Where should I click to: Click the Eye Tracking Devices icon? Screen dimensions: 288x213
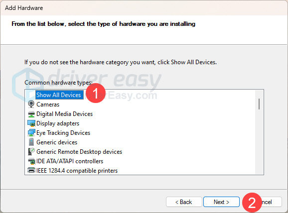[x=31, y=133]
